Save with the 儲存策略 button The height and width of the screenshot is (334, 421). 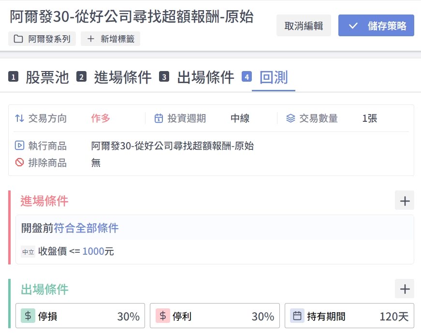coord(376,26)
